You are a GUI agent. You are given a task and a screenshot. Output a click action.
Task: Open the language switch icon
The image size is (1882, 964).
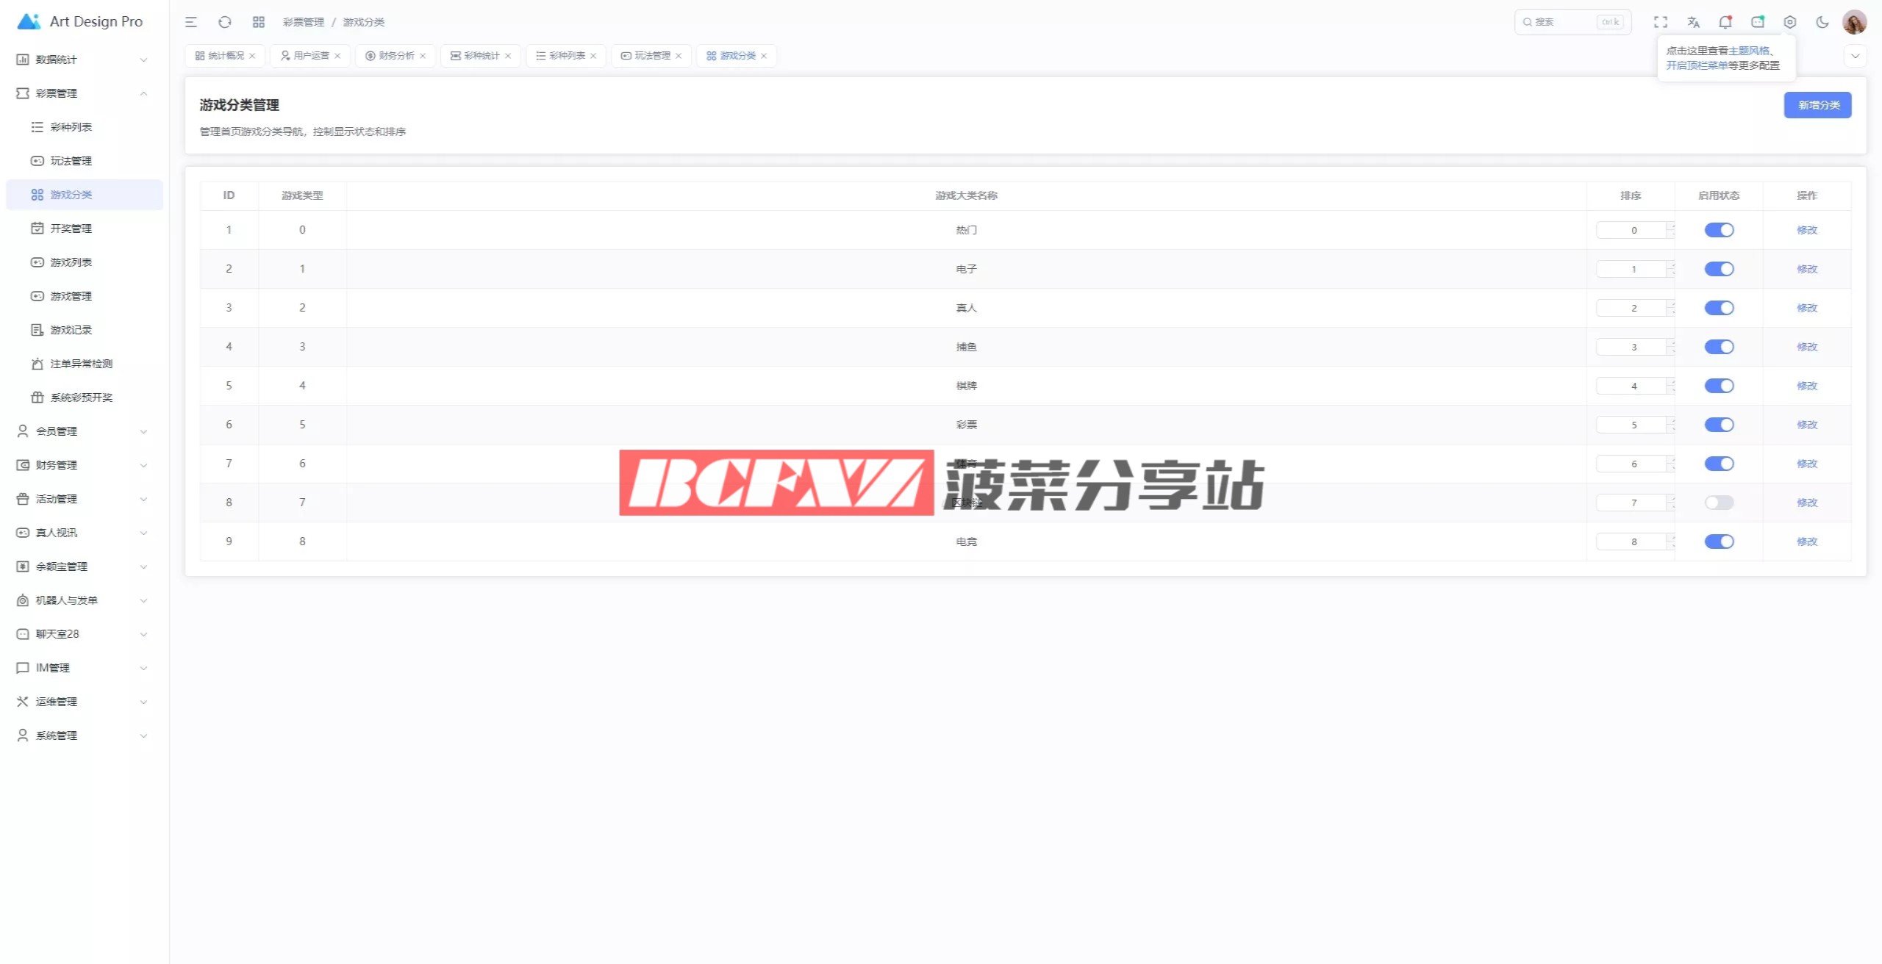[1693, 22]
